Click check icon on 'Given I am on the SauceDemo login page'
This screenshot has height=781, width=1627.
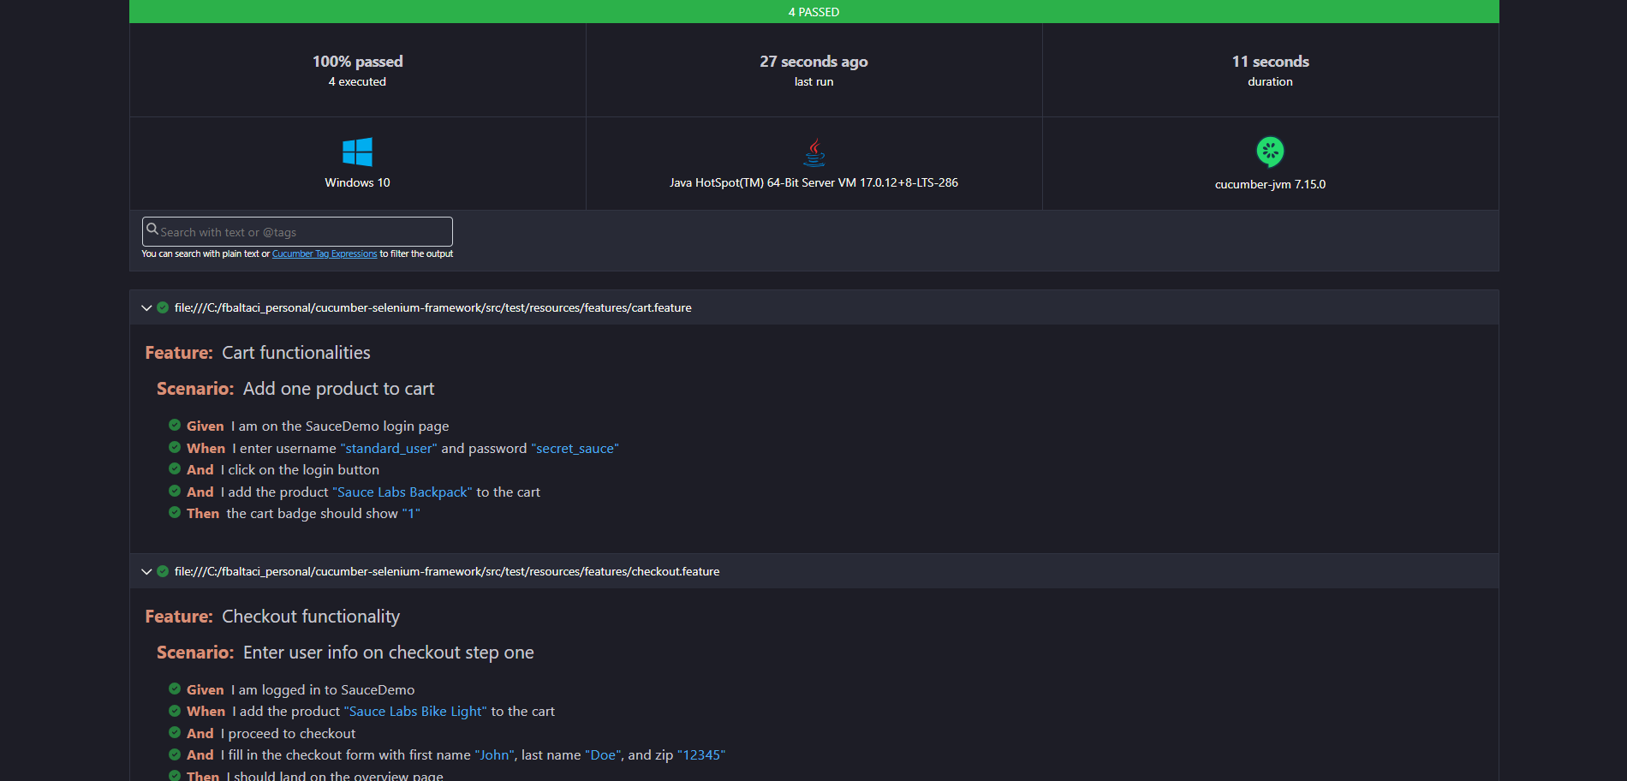(x=175, y=425)
